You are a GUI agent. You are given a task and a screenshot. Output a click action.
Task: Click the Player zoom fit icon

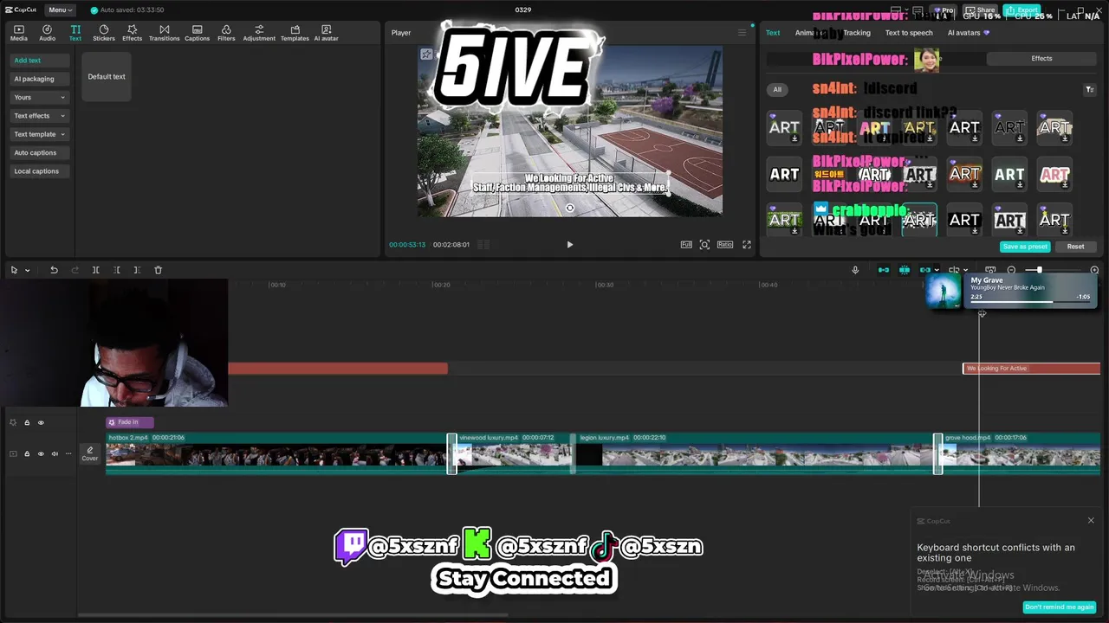coord(704,245)
